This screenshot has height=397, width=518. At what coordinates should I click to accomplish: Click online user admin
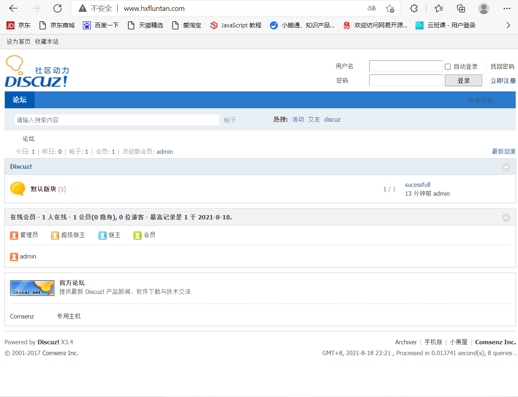(28, 256)
